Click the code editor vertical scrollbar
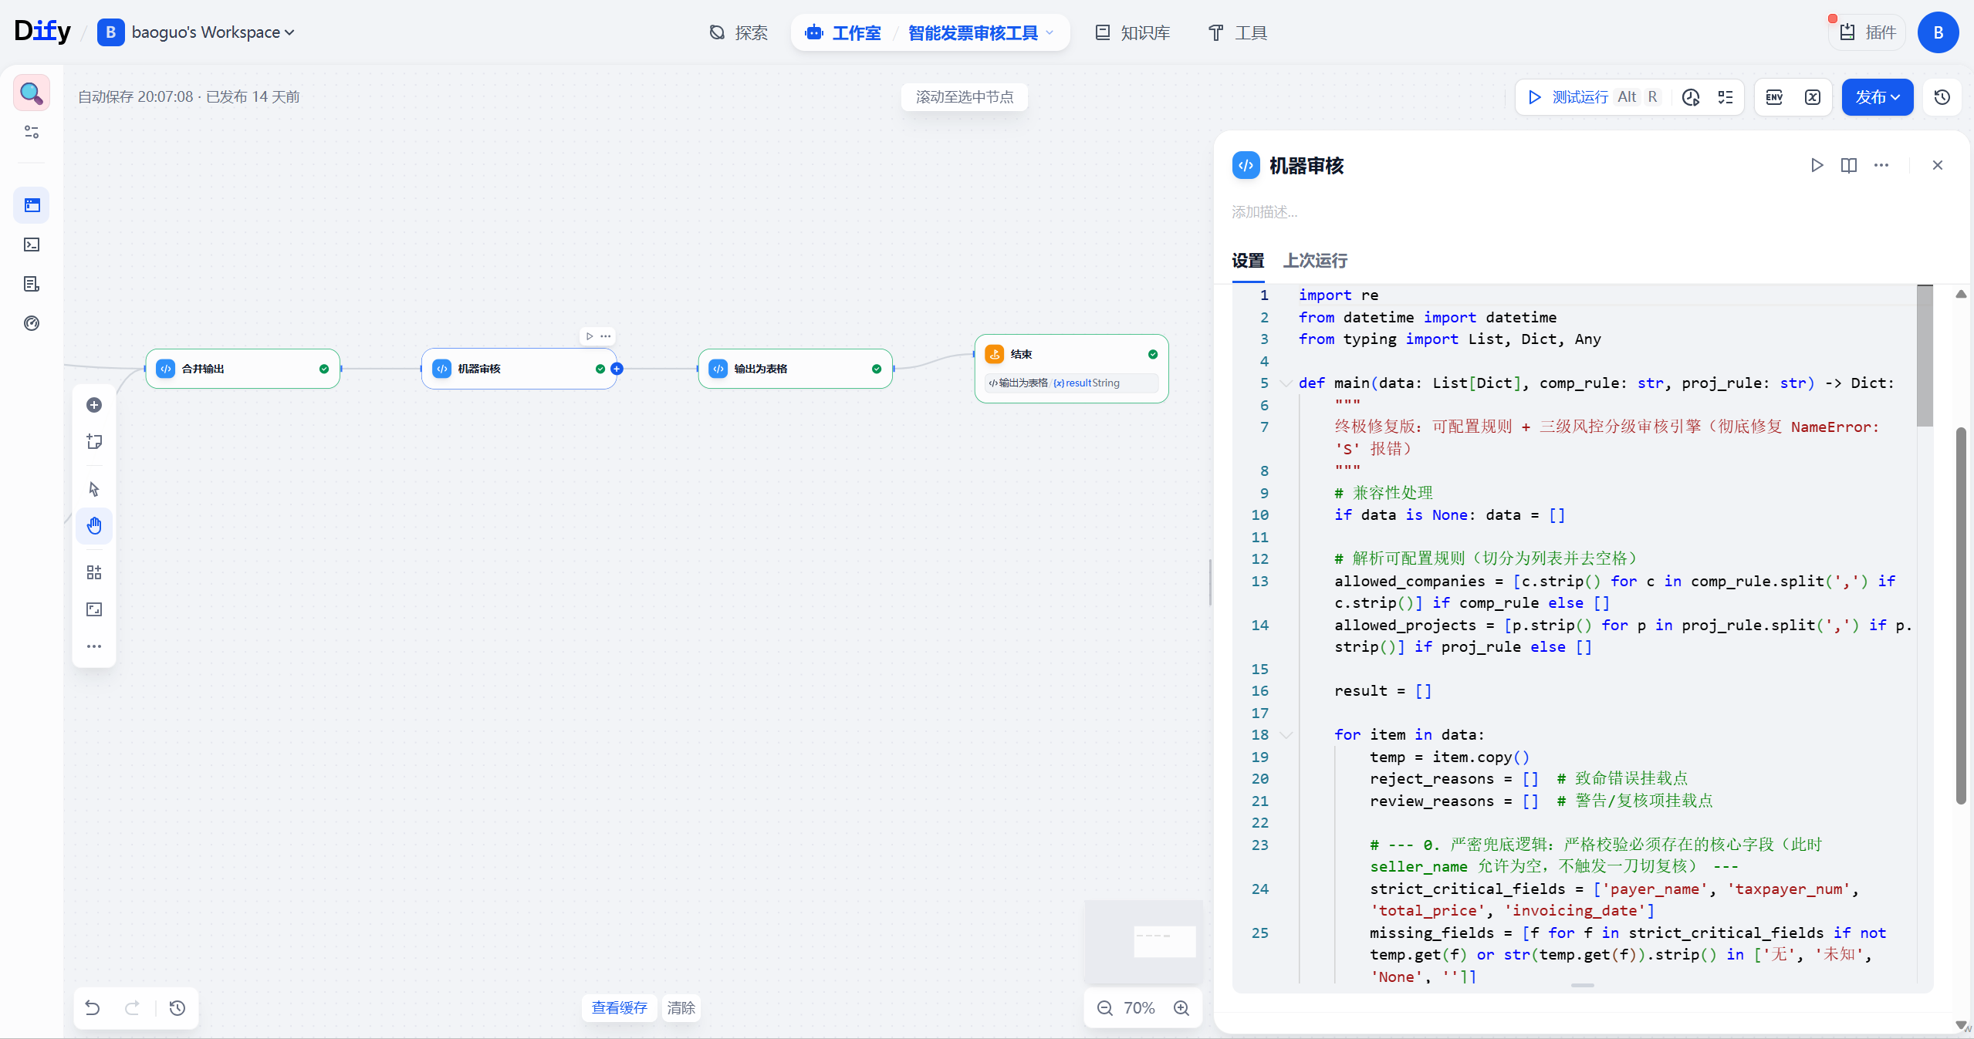Viewport: 1974px width, 1039px height. click(x=1925, y=356)
